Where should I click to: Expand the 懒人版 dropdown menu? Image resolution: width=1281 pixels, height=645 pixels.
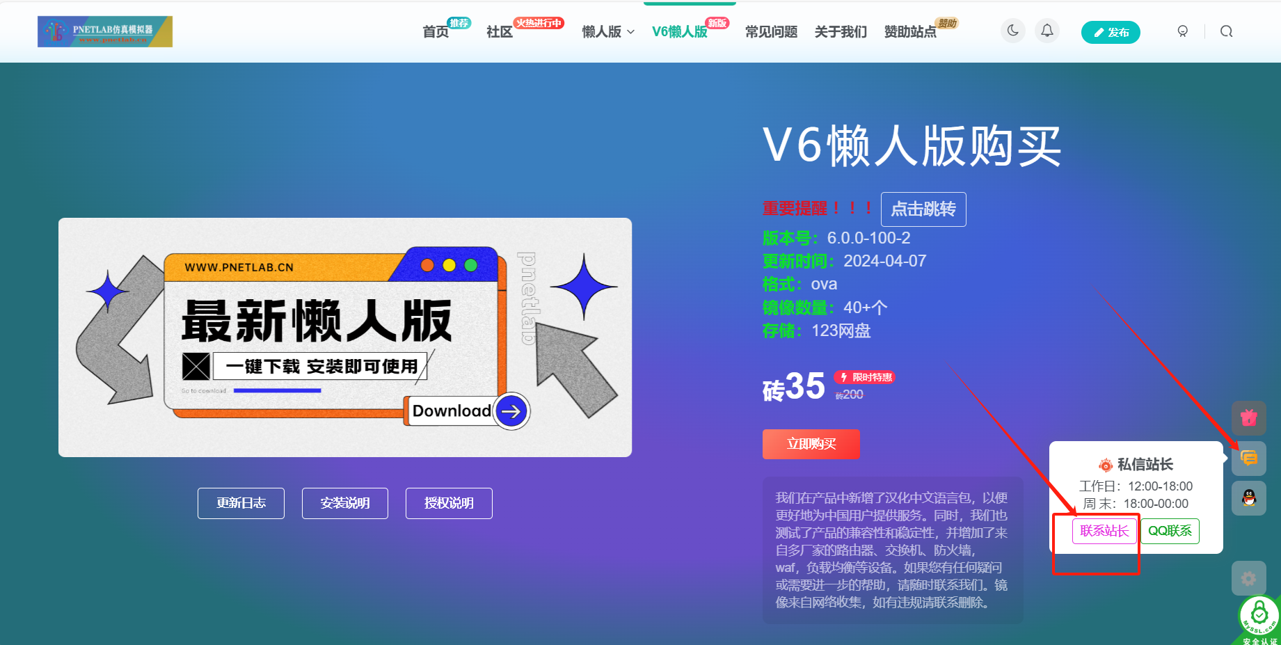(608, 32)
